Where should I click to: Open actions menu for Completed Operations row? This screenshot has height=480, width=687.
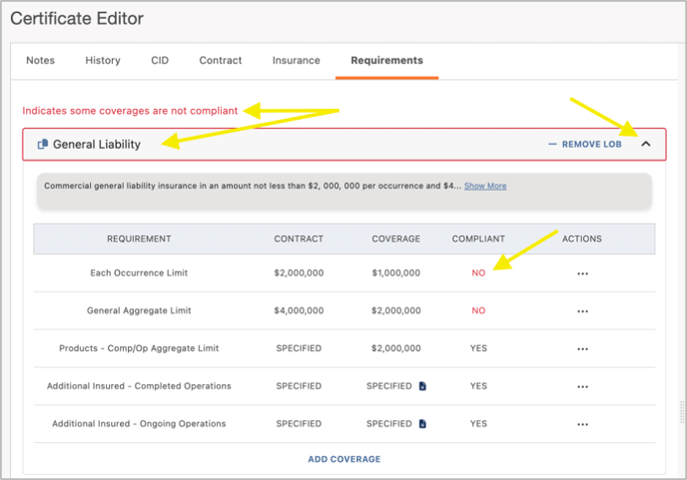pos(582,387)
